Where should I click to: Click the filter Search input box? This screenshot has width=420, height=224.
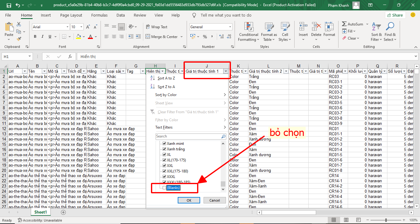click(188, 136)
